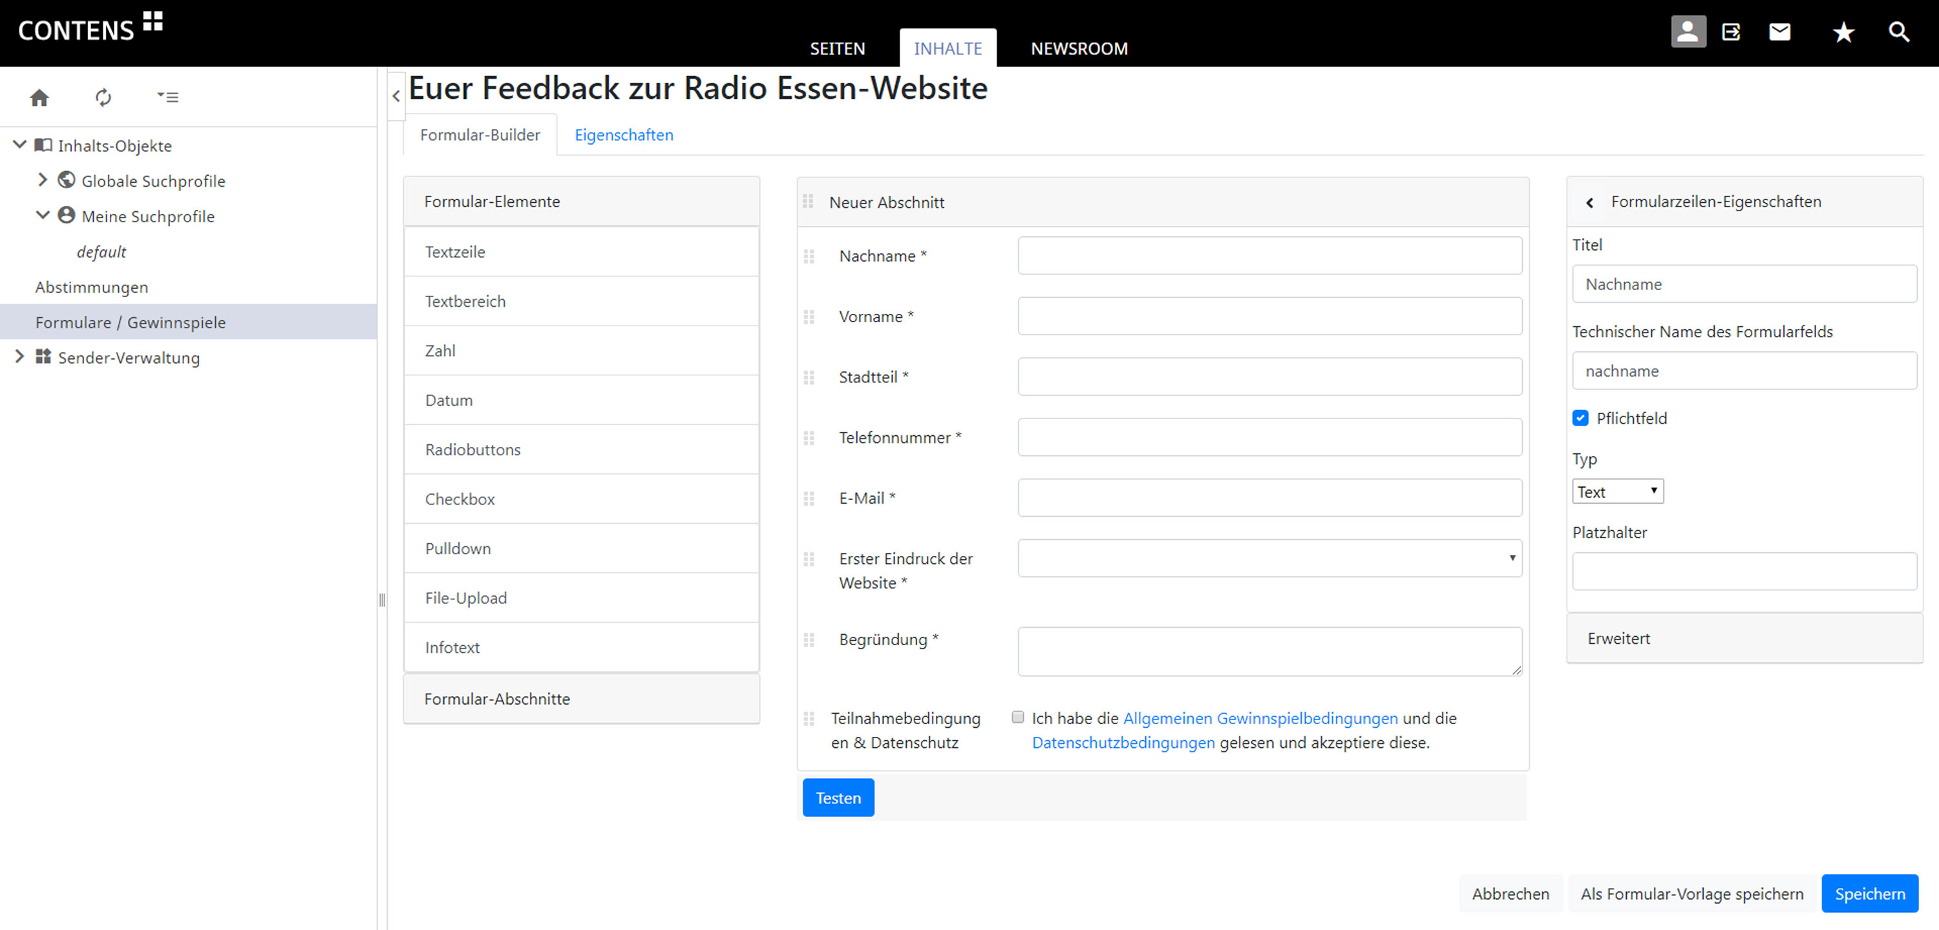This screenshot has width=1939, height=930.
Task: Switch to the Eigenschaften tab
Action: click(623, 135)
